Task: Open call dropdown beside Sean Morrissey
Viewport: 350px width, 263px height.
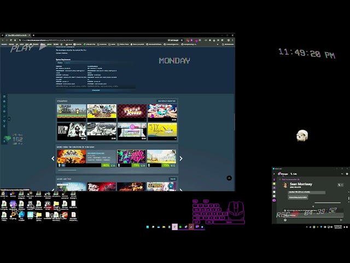Action: click(340, 185)
